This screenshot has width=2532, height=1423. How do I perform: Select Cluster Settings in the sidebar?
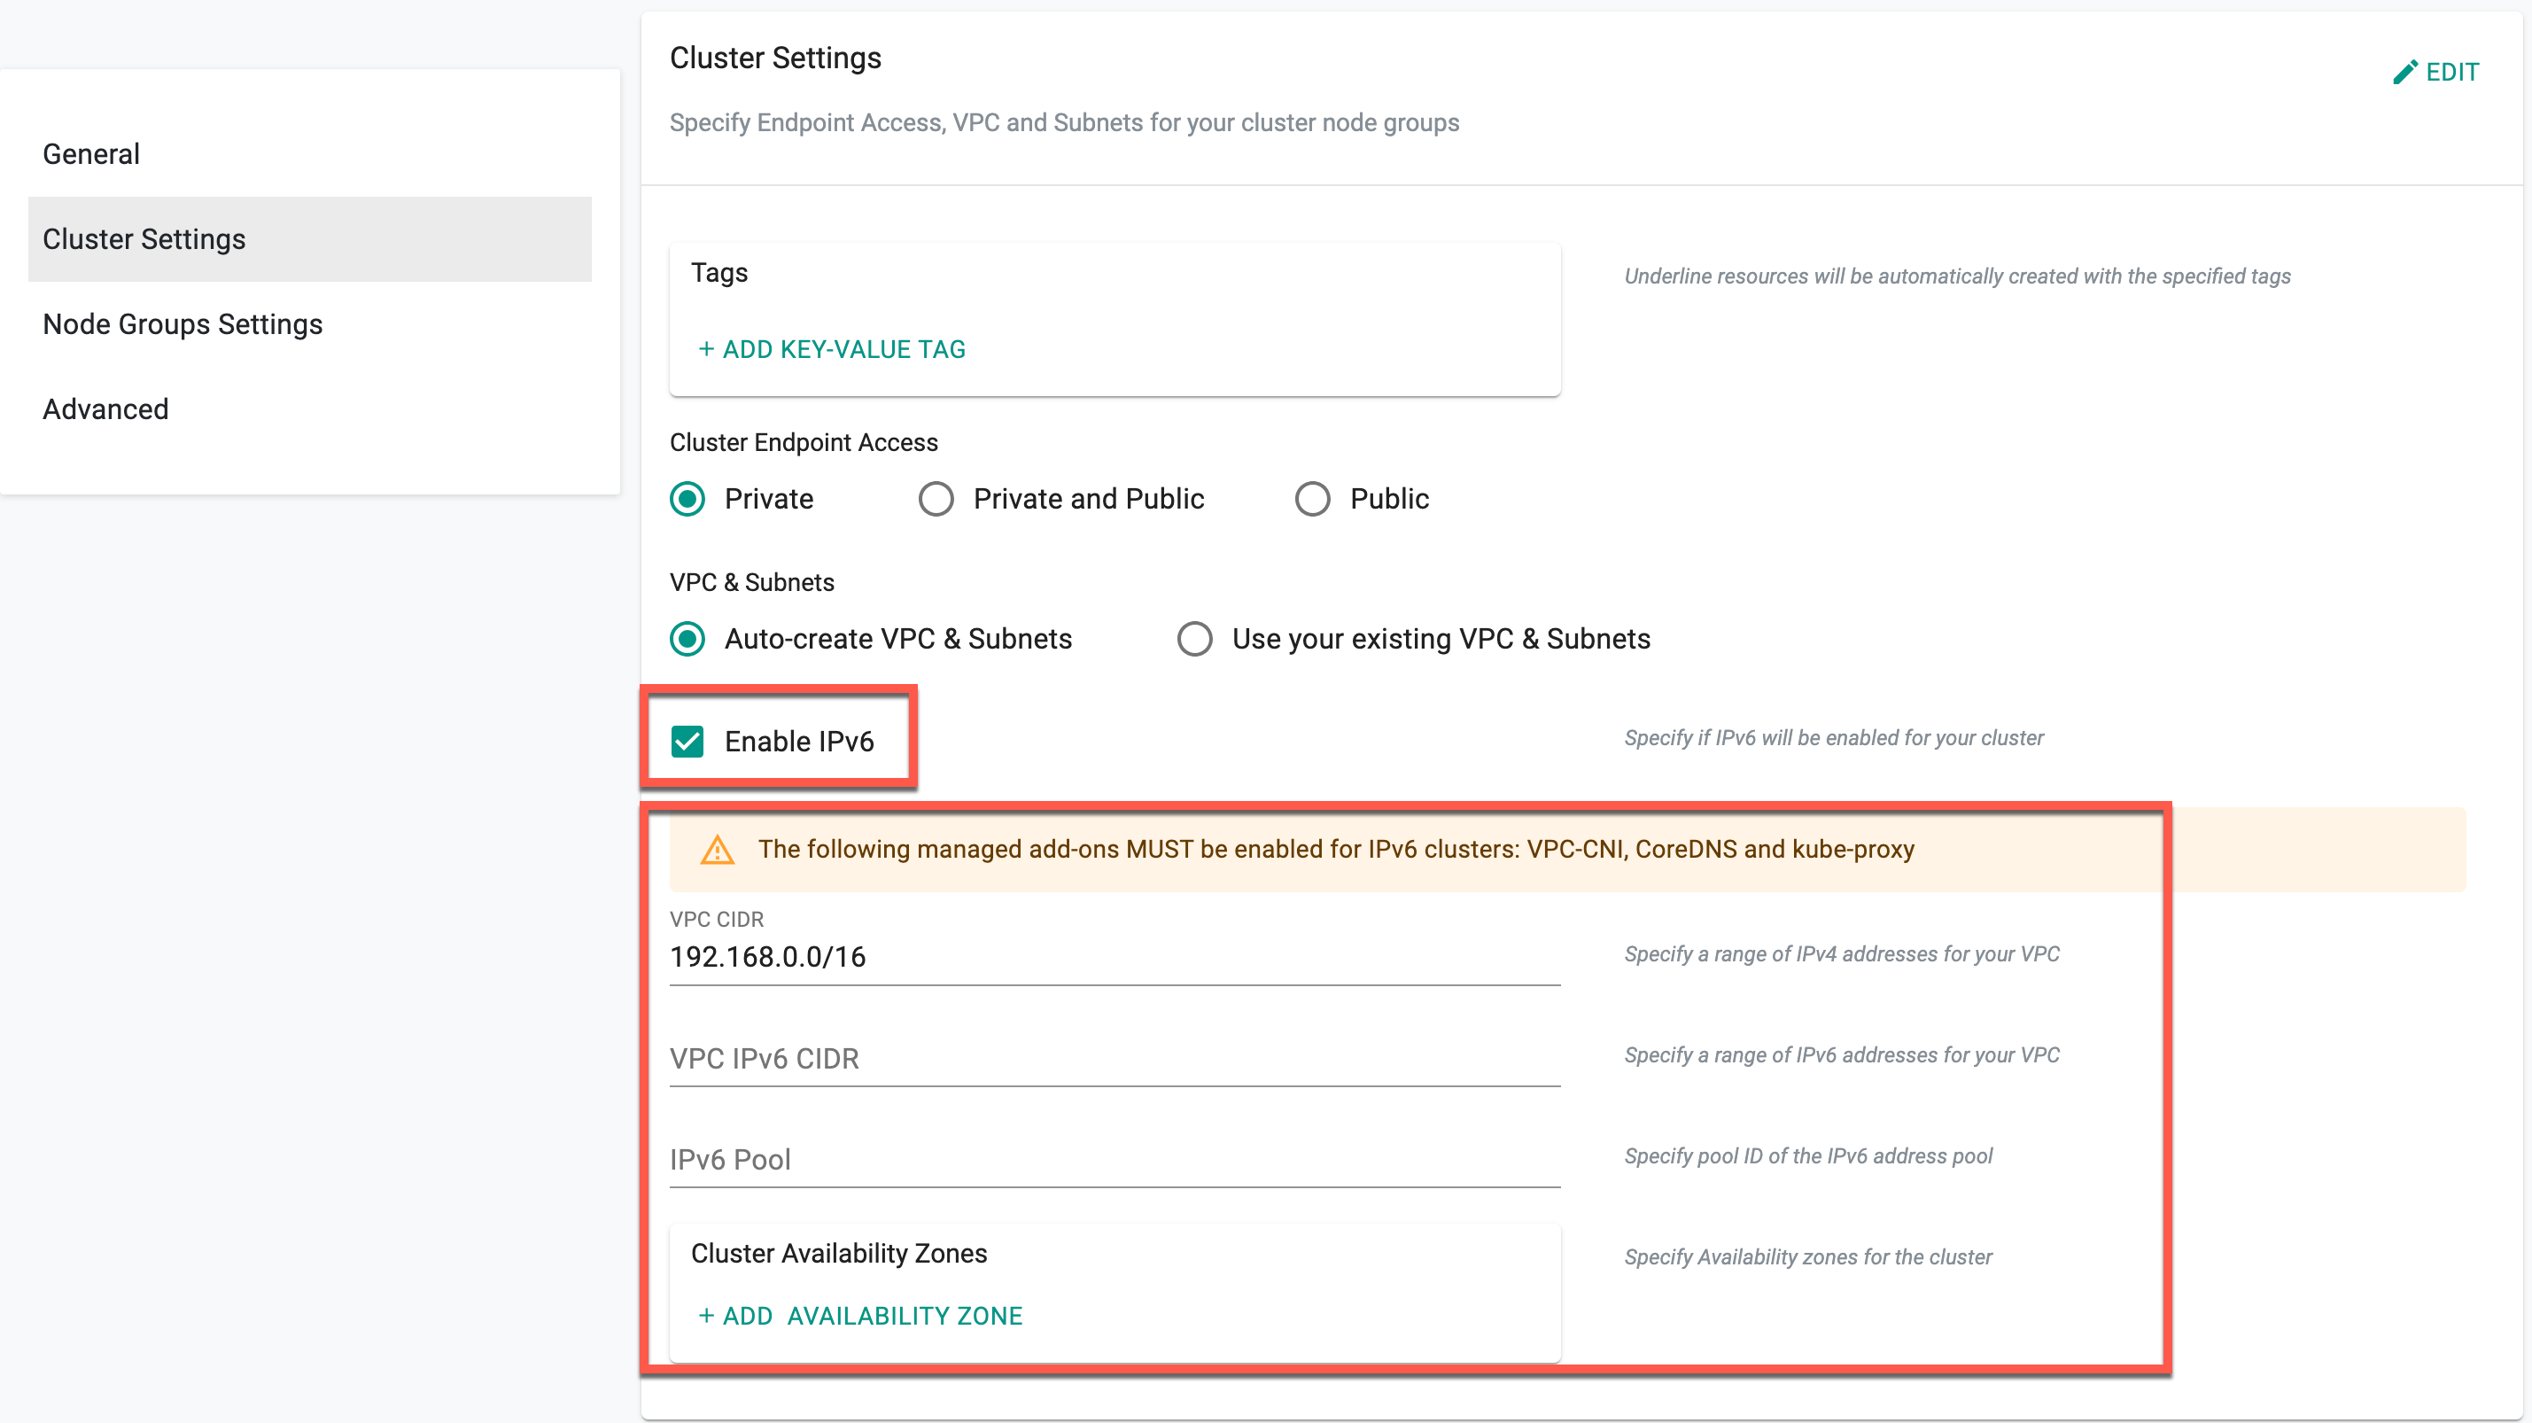tap(309, 239)
